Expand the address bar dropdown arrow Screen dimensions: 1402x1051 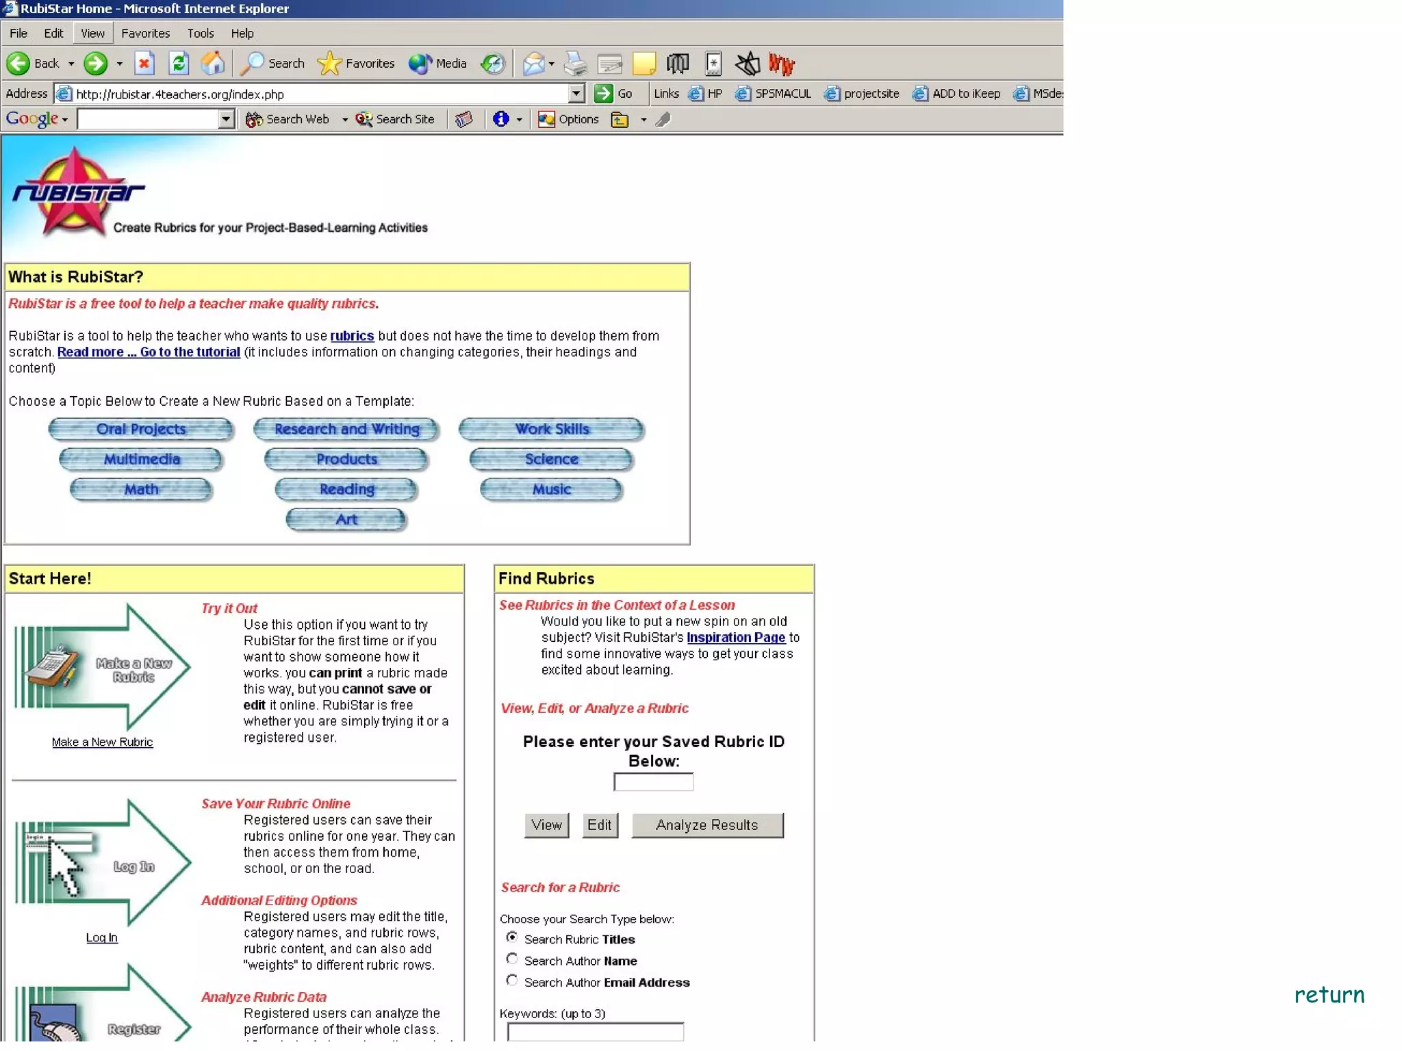pyautogui.click(x=576, y=93)
